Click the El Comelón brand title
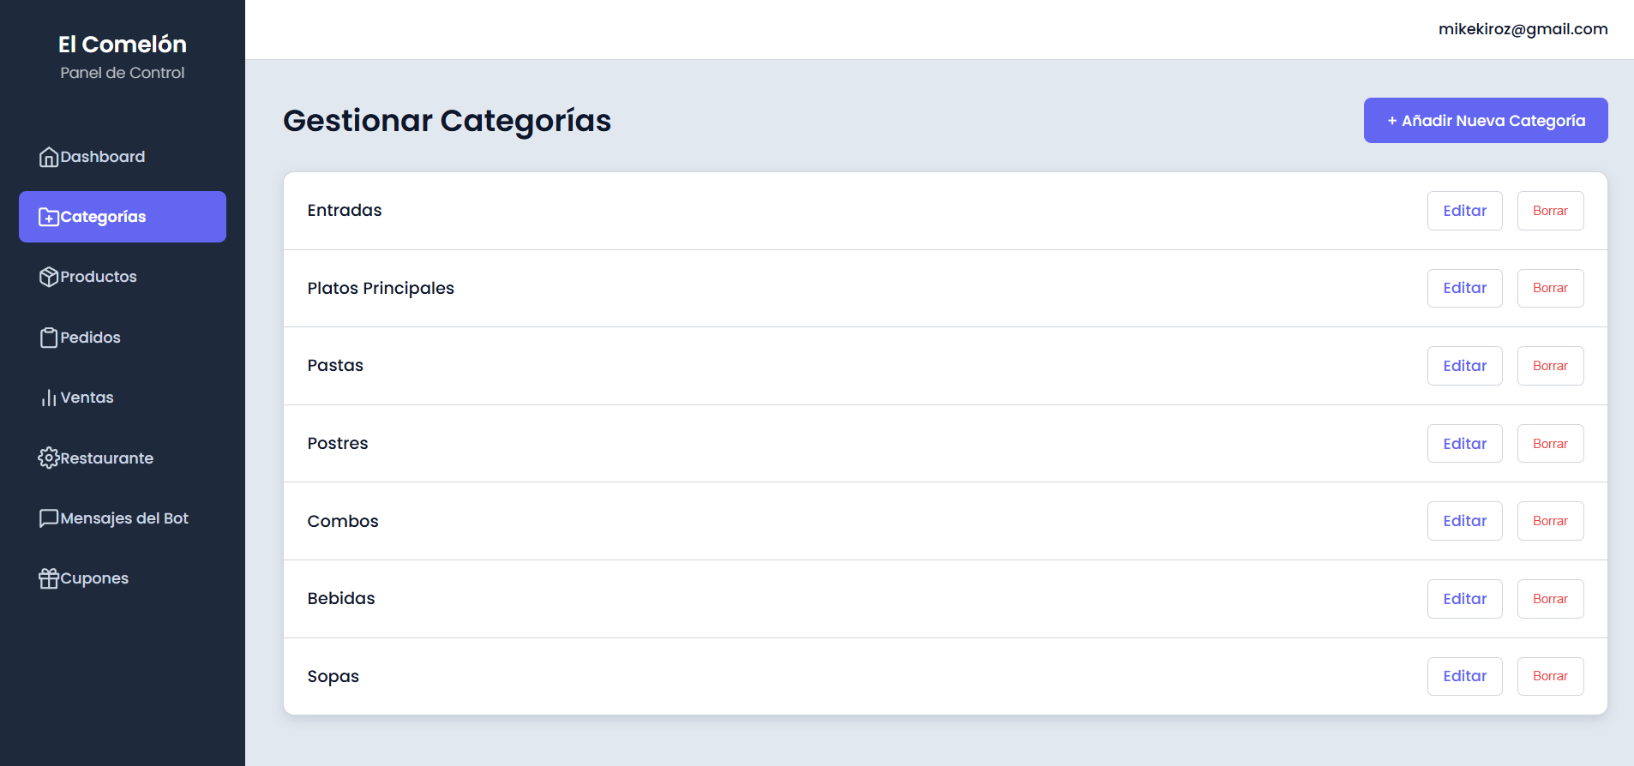The image size is (1634, 766). pos(123,45)
